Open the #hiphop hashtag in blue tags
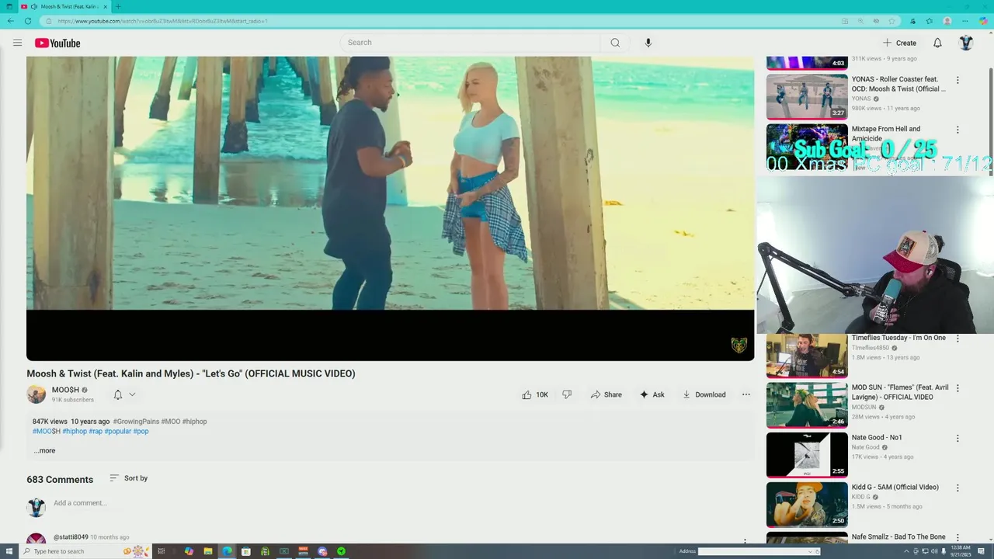The height and width of the screenshot is (559, 994). pos(75,431)
